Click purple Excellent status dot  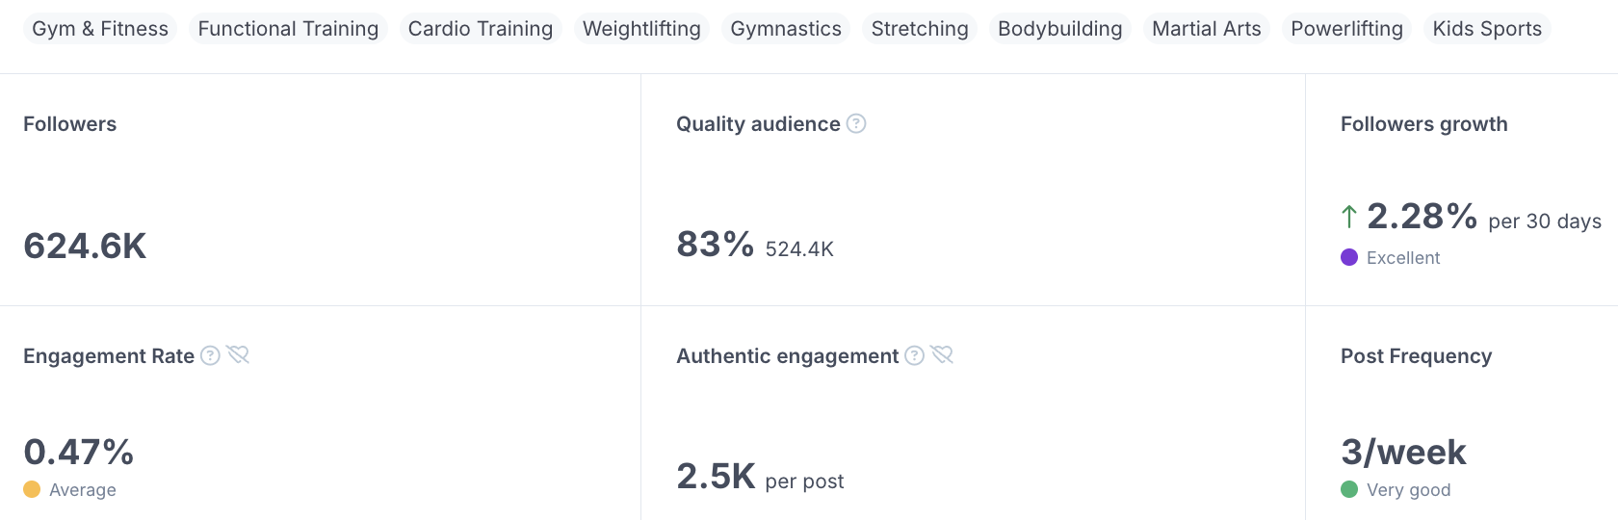pos(1349,257)
